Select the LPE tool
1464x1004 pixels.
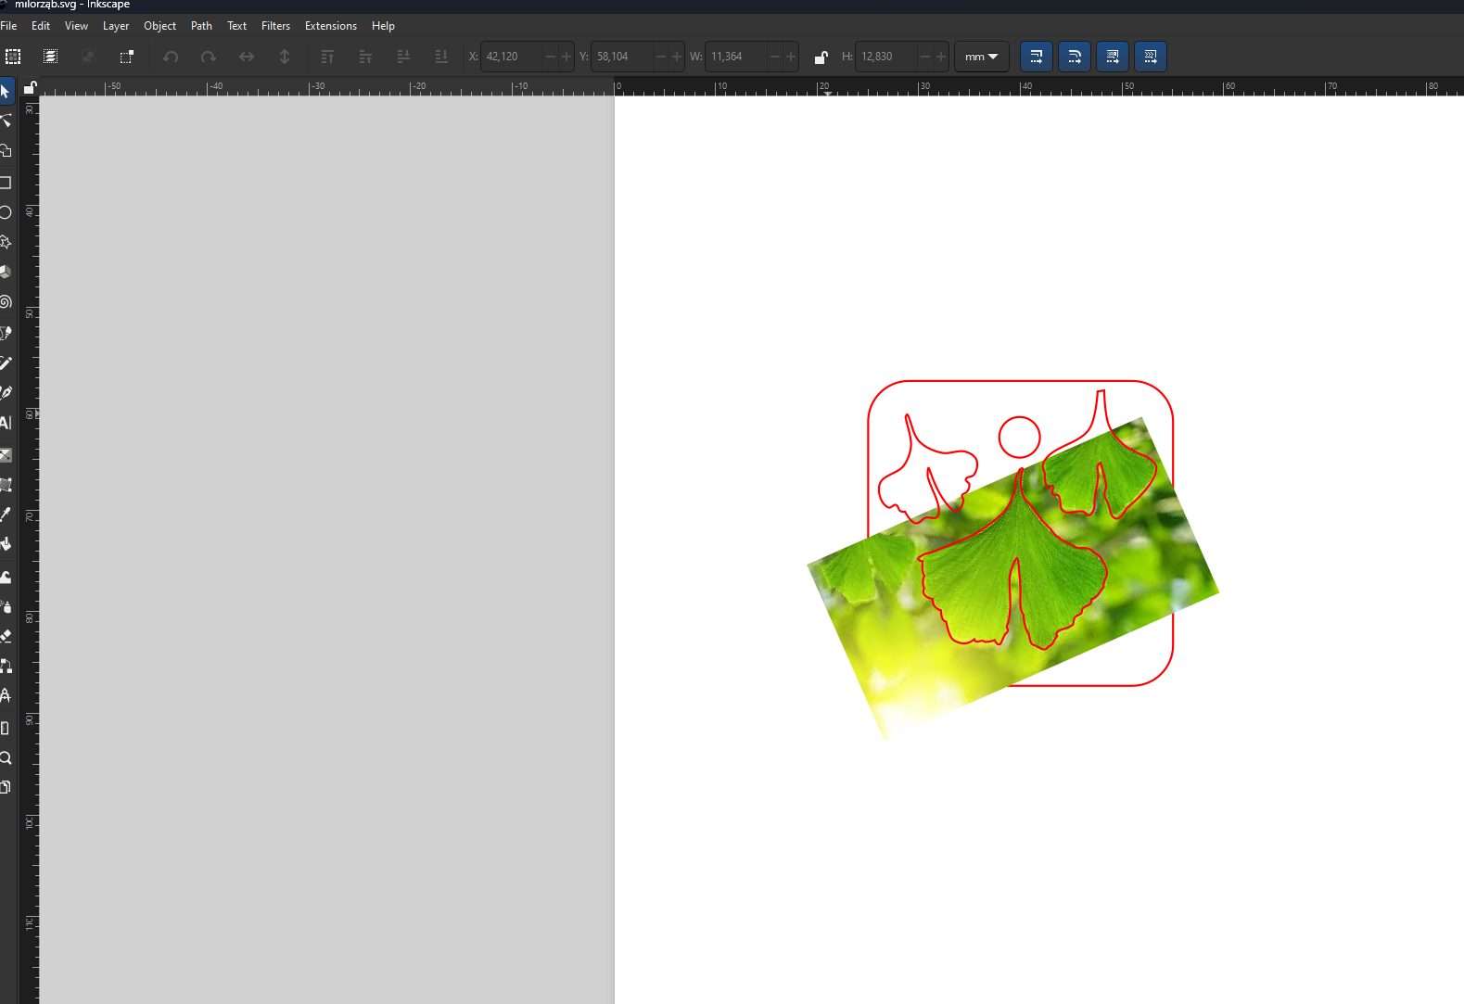coord(6,695)
